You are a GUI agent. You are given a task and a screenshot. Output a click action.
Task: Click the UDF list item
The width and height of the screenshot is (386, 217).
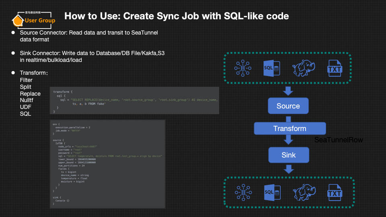coord(26,107)
